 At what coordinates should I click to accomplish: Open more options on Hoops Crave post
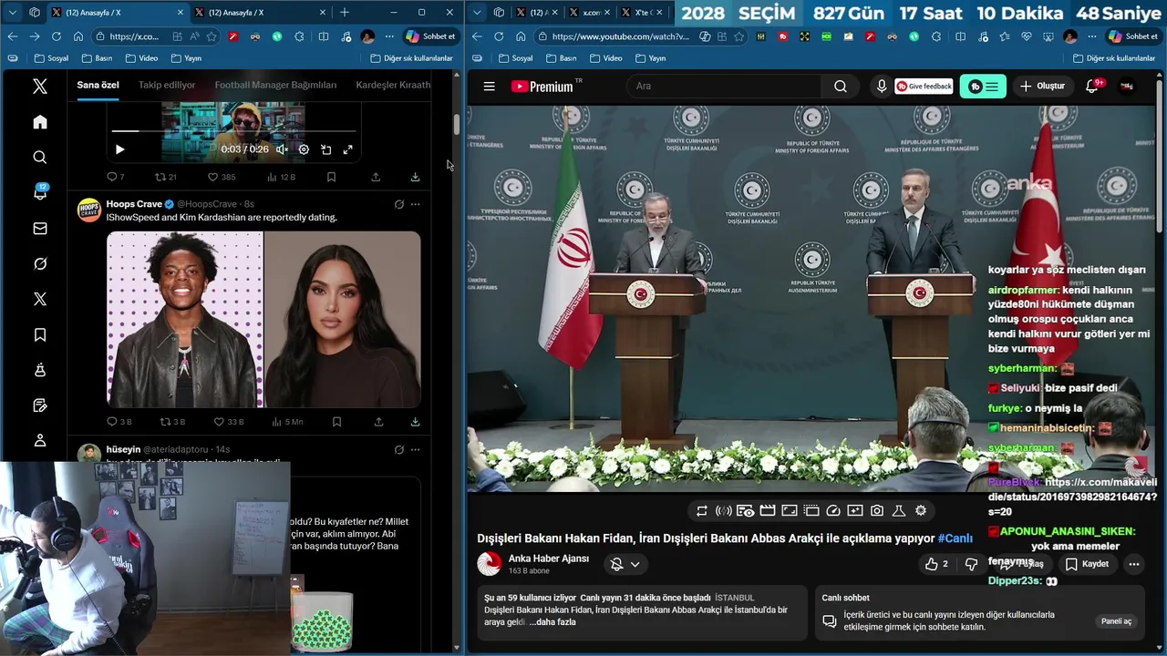[x=415, y=204]
